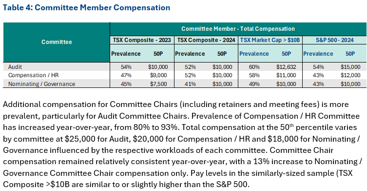Select the TSX Composite - 2024 column header
367x191 pixels.
206,40
